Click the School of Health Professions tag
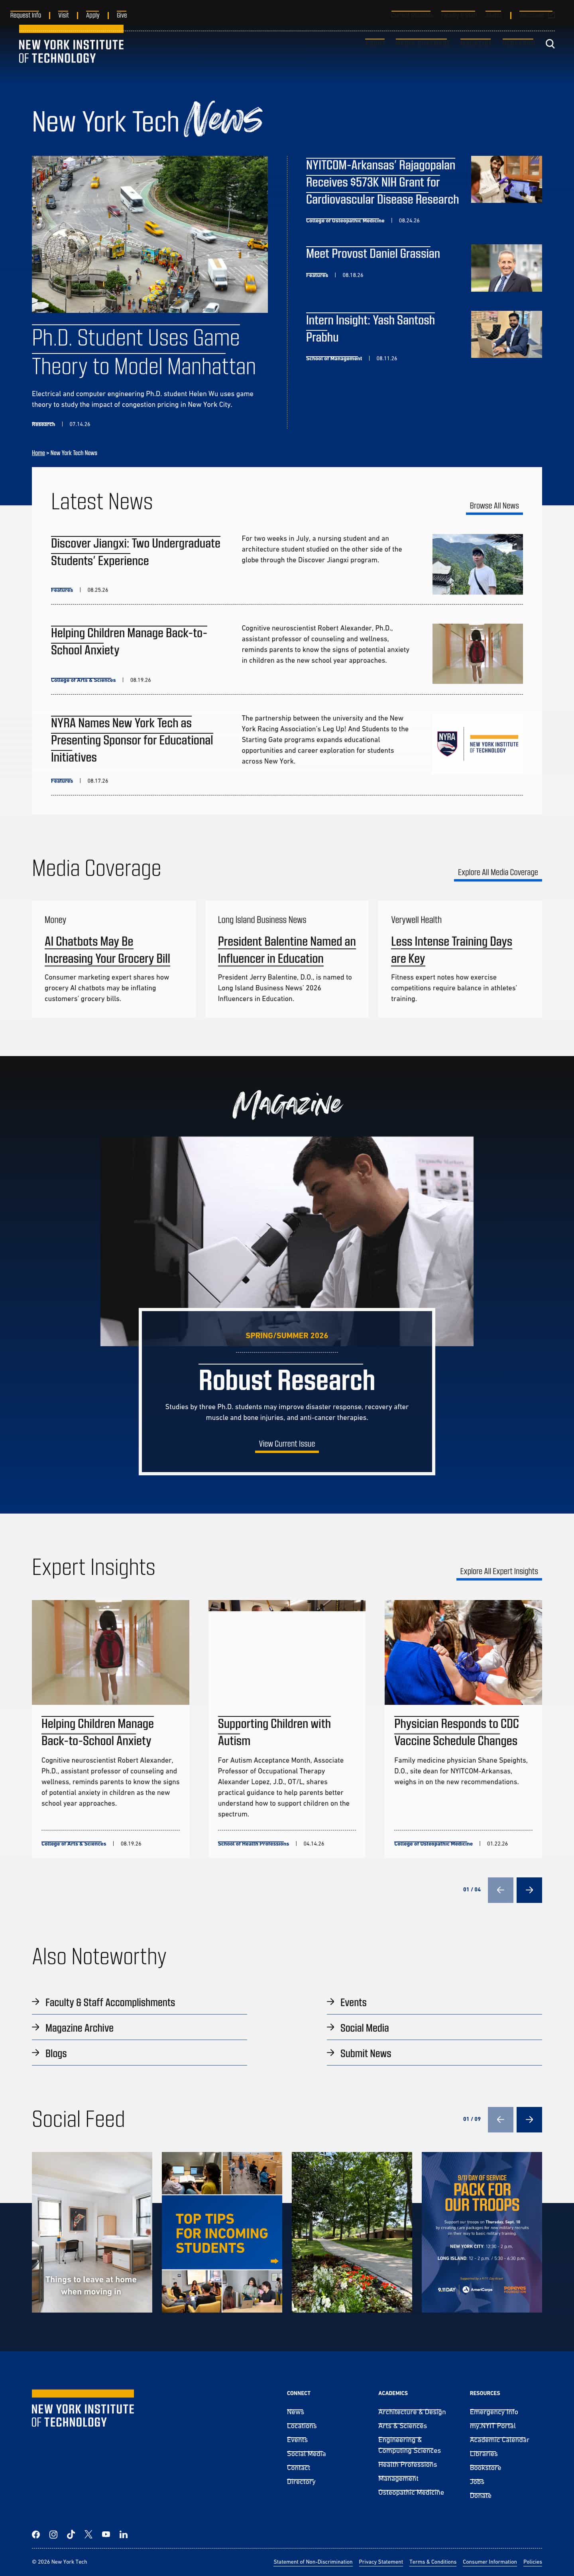This screenshot has width=574, height=2576. (253, 1844)
